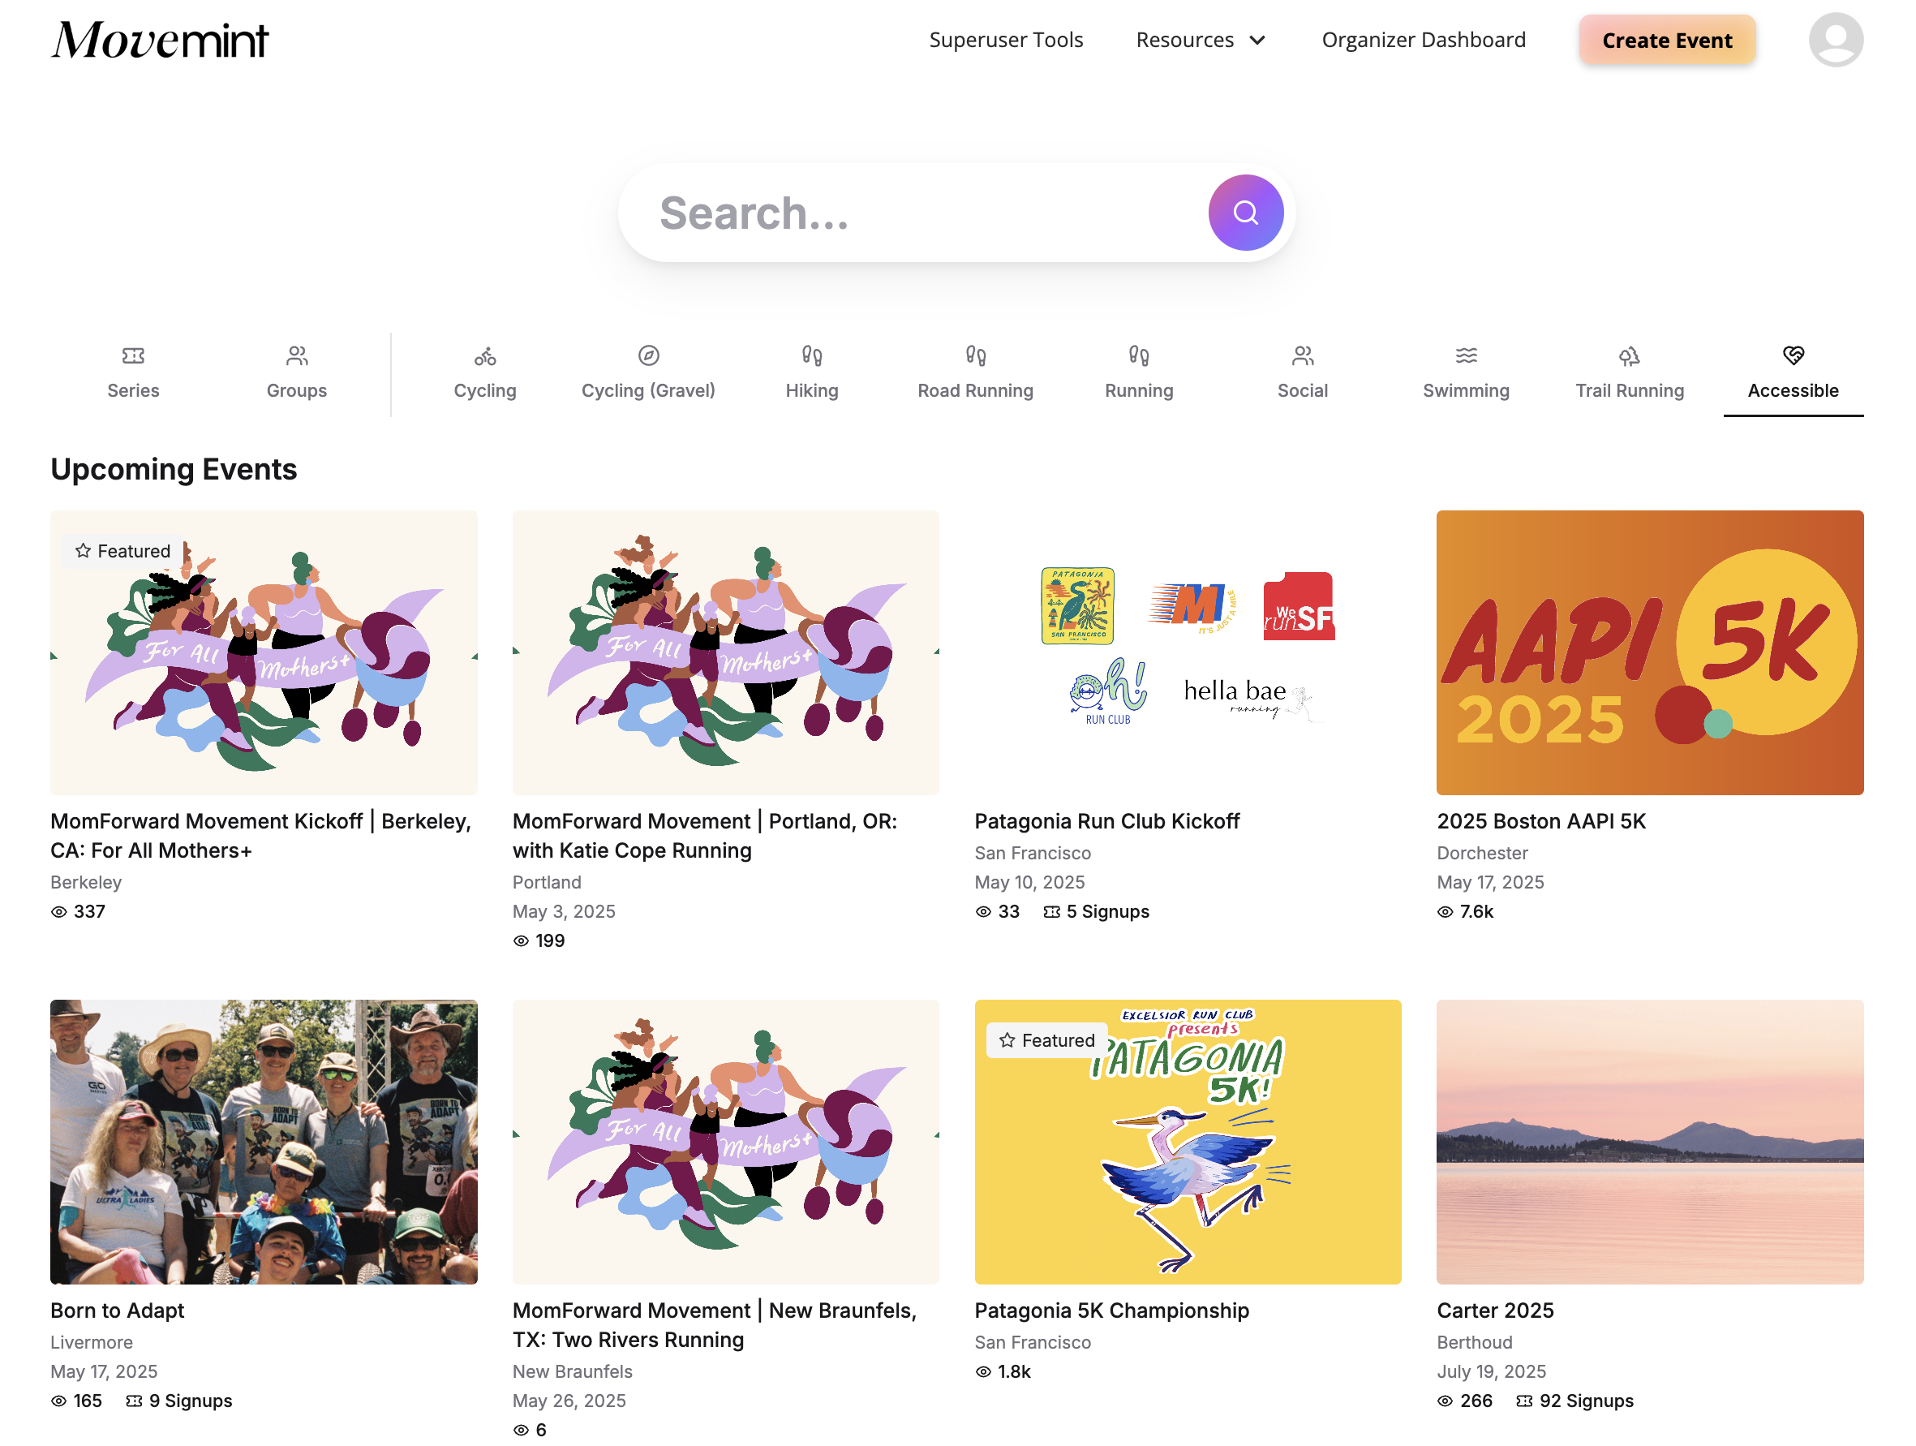
Task: Select the Swimming waves icon
Action: [1466, 356]
